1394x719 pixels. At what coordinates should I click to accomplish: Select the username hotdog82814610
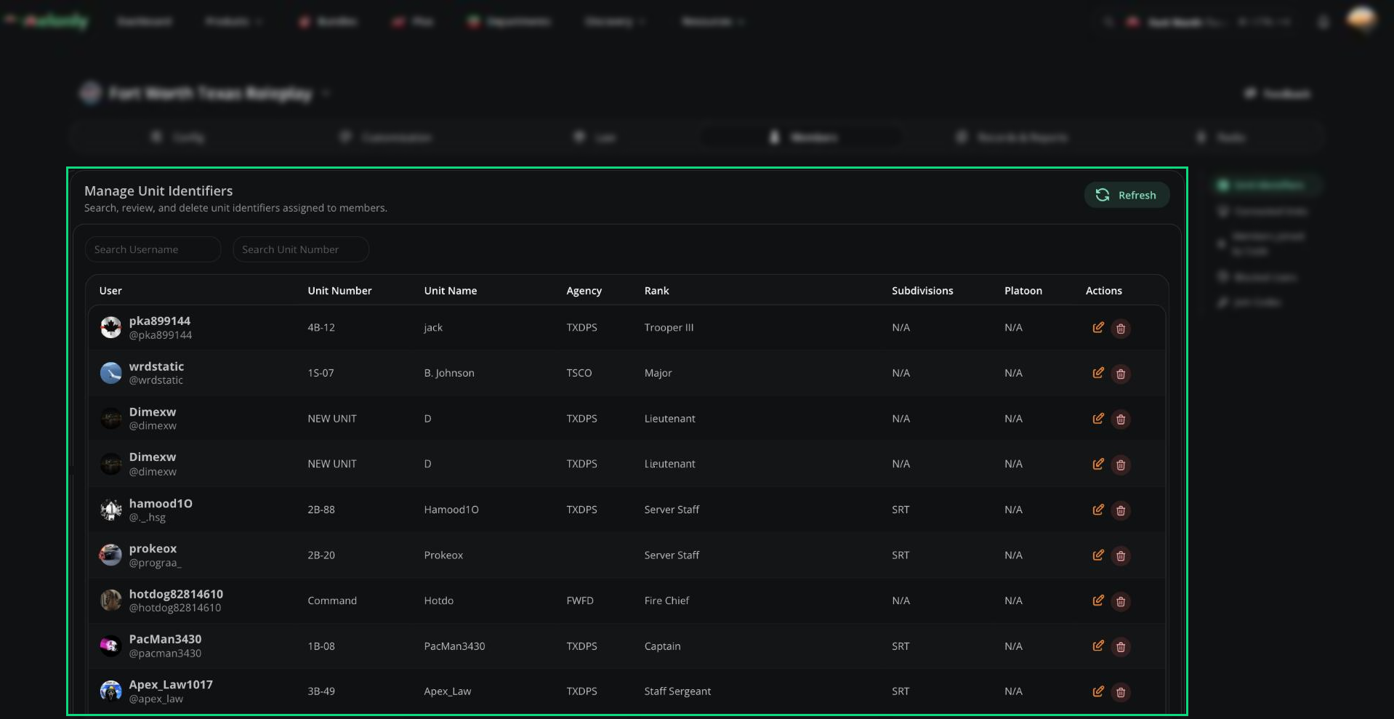tap(176, 594)
